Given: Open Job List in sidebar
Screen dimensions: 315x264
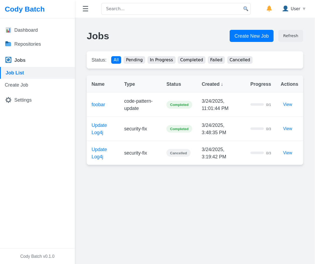Looking at the screenshot, I should point(15,73).
